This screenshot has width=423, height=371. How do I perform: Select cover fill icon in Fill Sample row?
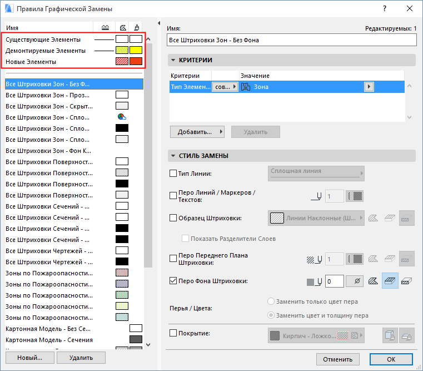(x=390, y=218)
